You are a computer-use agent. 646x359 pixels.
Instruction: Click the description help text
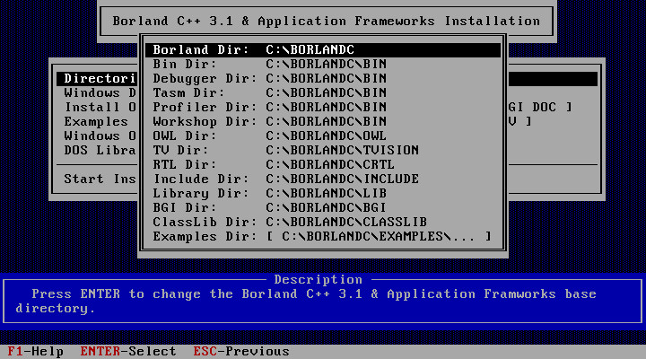click(306, 302)
